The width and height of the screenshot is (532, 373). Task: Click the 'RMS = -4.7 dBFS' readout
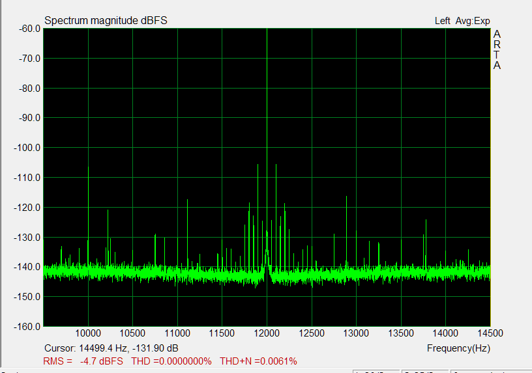83,361
